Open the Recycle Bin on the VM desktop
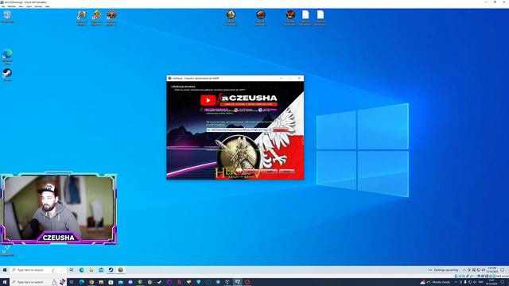The image size is (509, 286). (x=7, y=16)
